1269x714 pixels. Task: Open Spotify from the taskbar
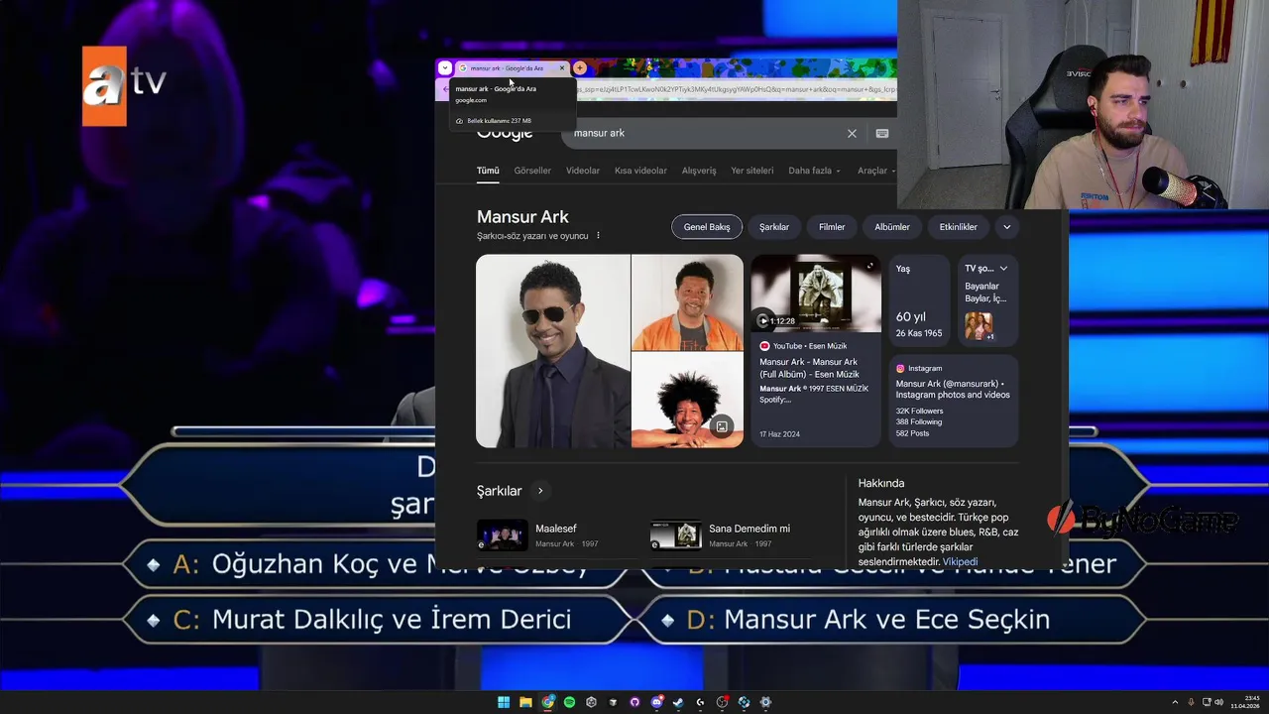(569, 702)
